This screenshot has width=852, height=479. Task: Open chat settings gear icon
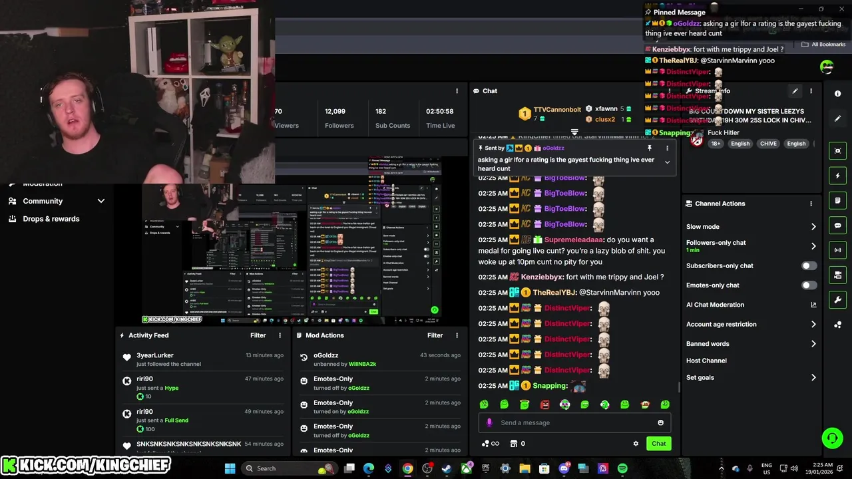click(x=636, y=444)
